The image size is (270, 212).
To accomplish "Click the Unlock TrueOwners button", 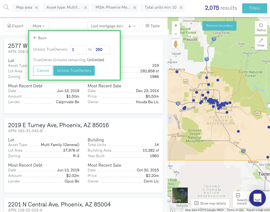I will coord(74,71).
